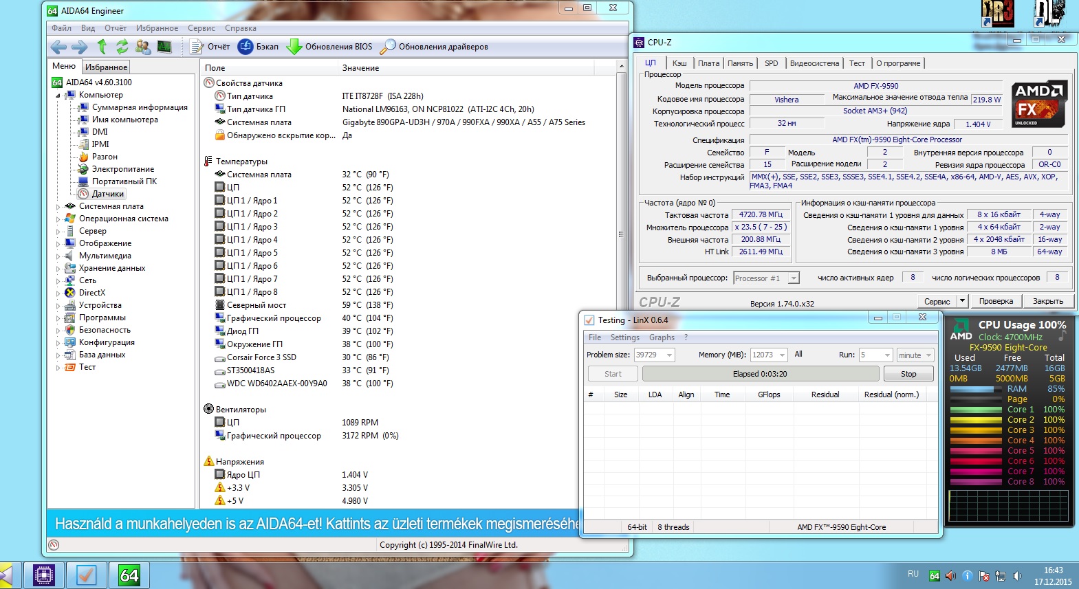
Task: Open the Settings menu in LinX
Action: [624, 337]
